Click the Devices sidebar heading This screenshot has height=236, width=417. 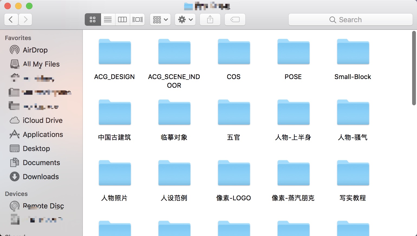coord(16,194)
